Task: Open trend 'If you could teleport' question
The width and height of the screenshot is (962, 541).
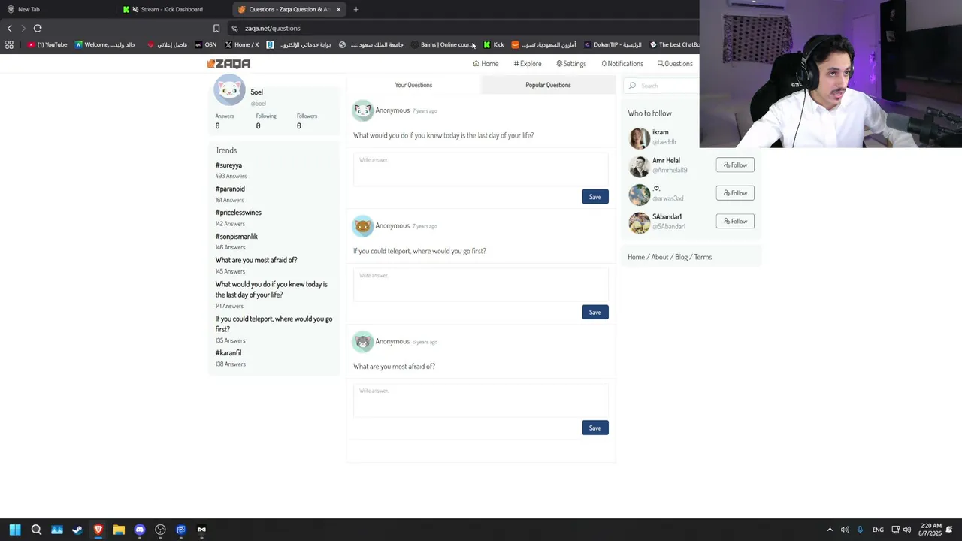Action: click(274, 324)
